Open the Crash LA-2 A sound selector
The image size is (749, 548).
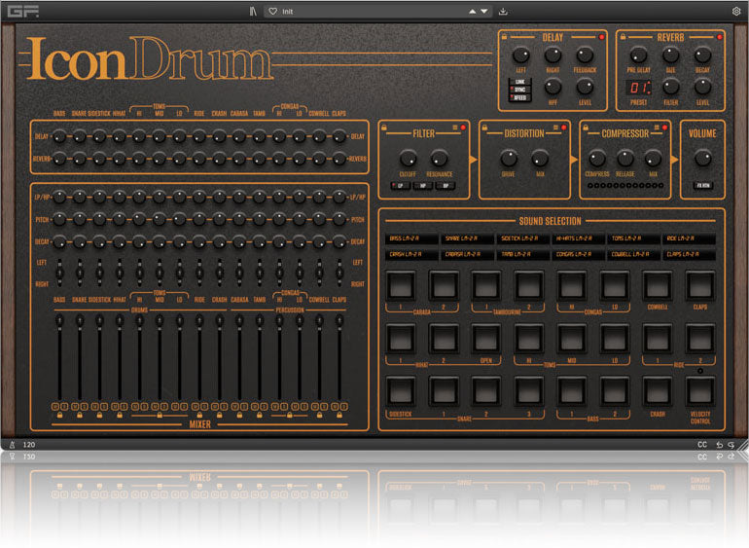pos(411,254)
